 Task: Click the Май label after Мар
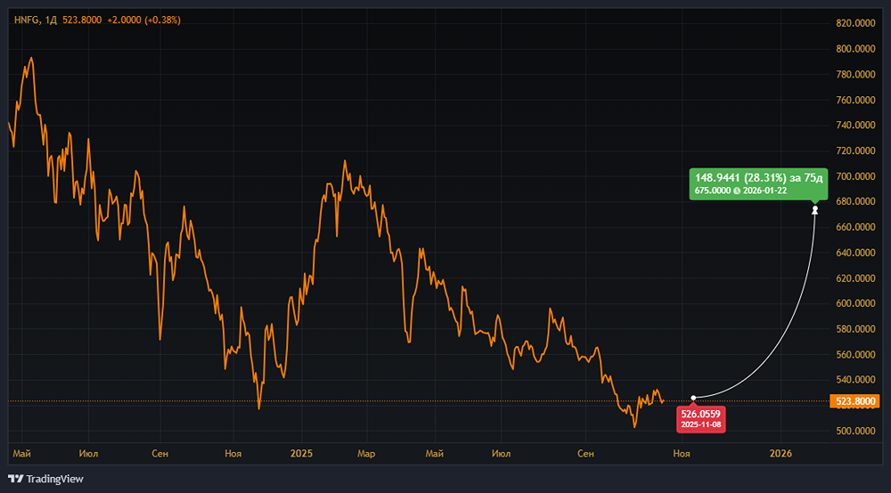(434, 453)
